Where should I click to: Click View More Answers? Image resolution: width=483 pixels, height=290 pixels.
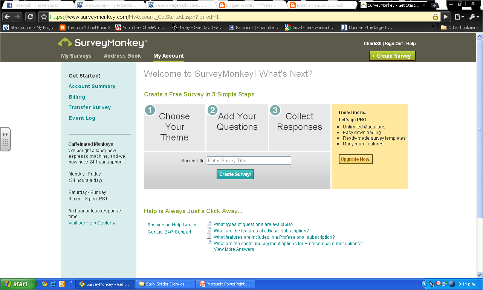tap(236, 249)
